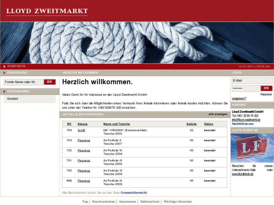This screenshot has width=274, height=205.
Task: Click beendet status in row 701
Action: 210,161
